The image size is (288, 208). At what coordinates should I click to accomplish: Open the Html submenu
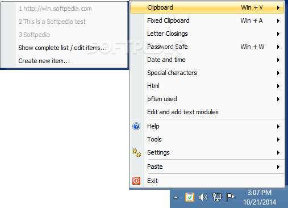coord(207,86)
